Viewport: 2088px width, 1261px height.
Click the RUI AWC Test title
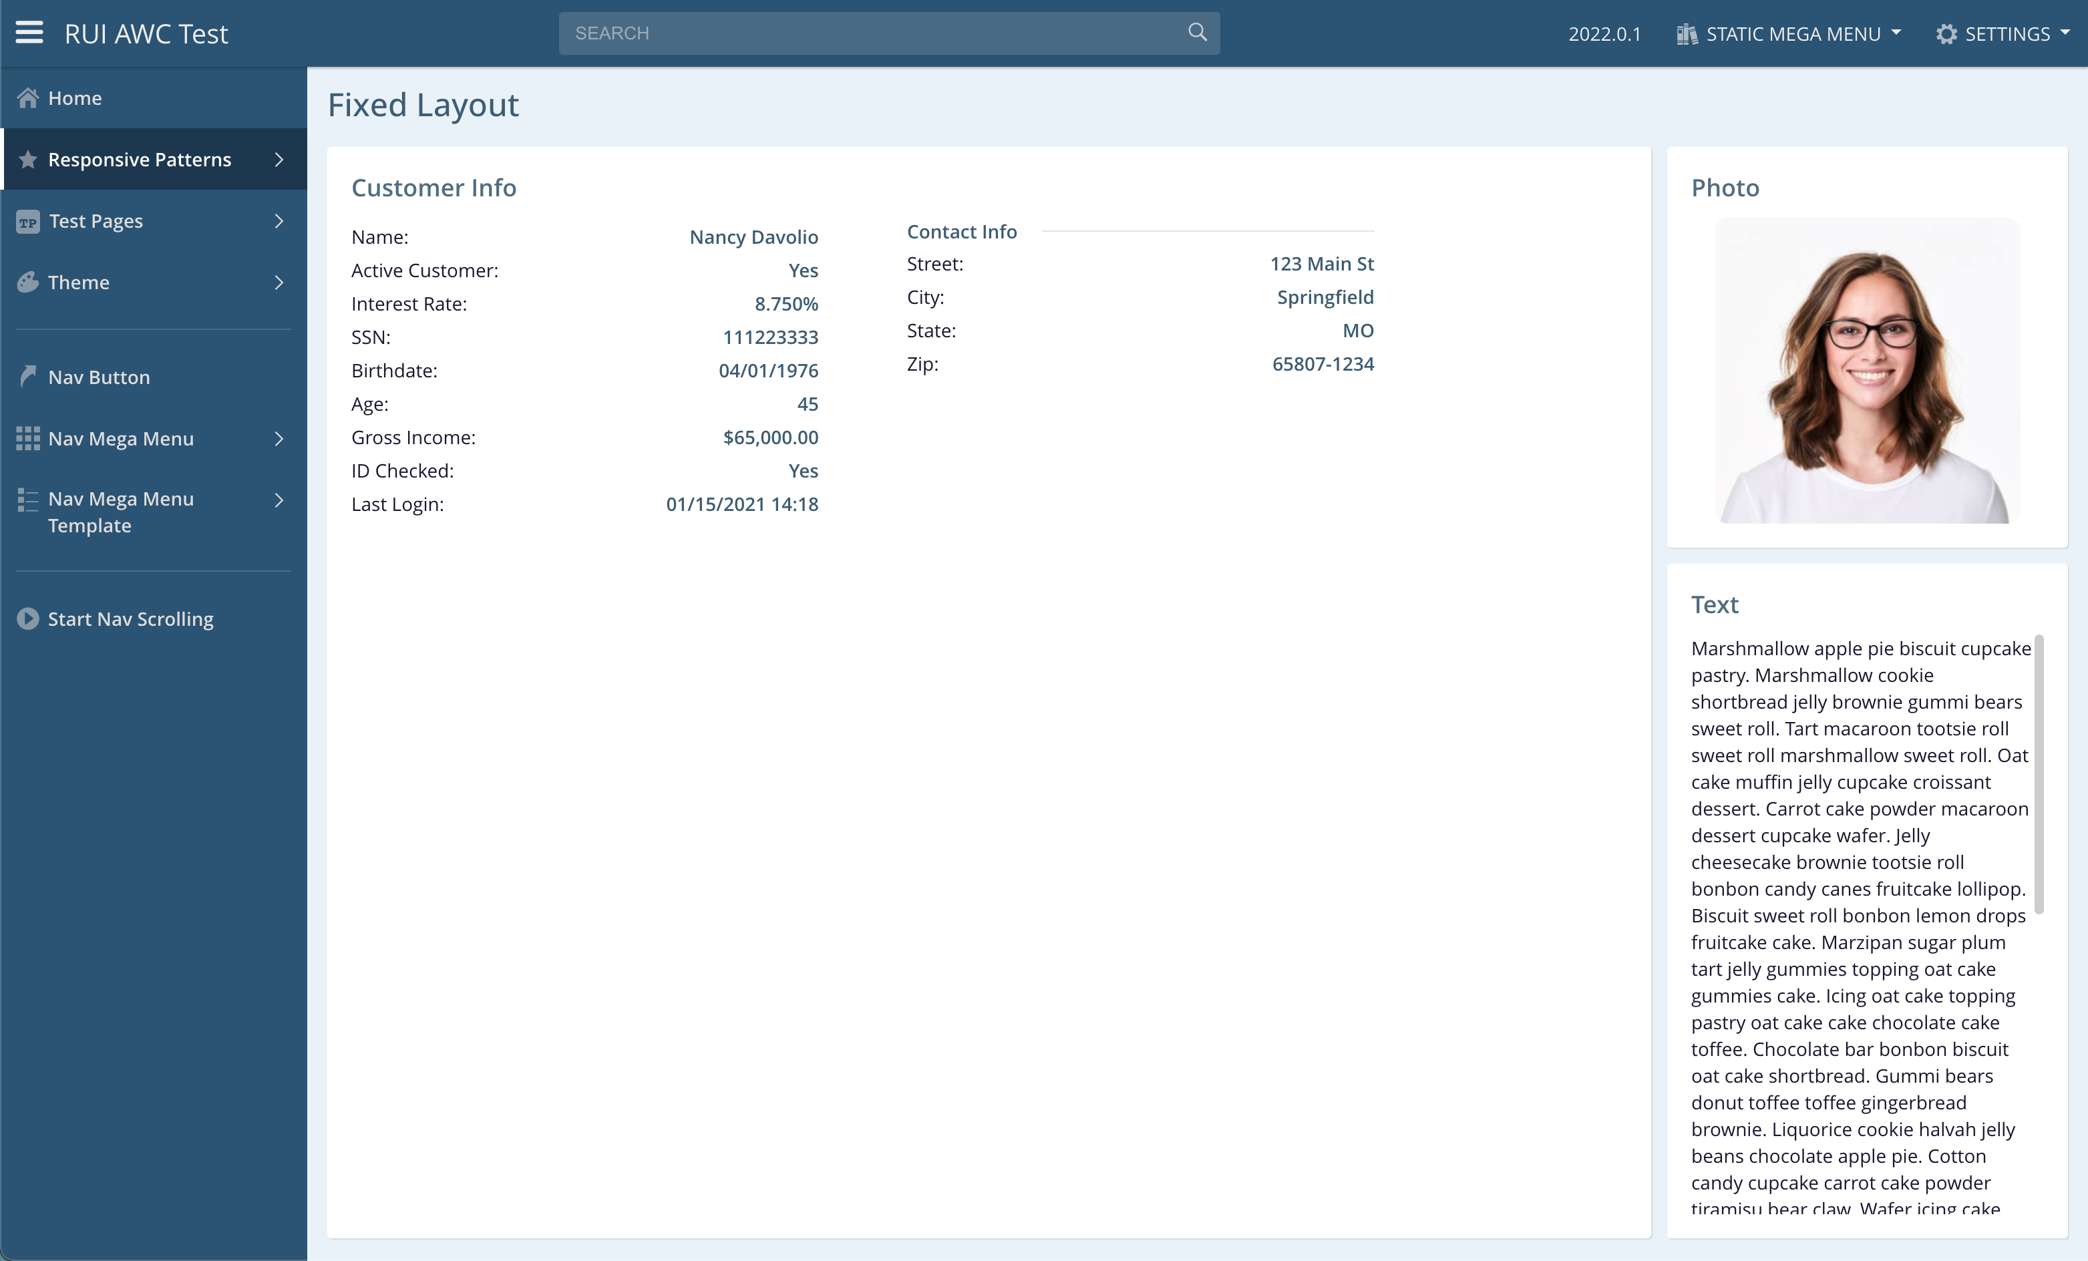point(146,34)
